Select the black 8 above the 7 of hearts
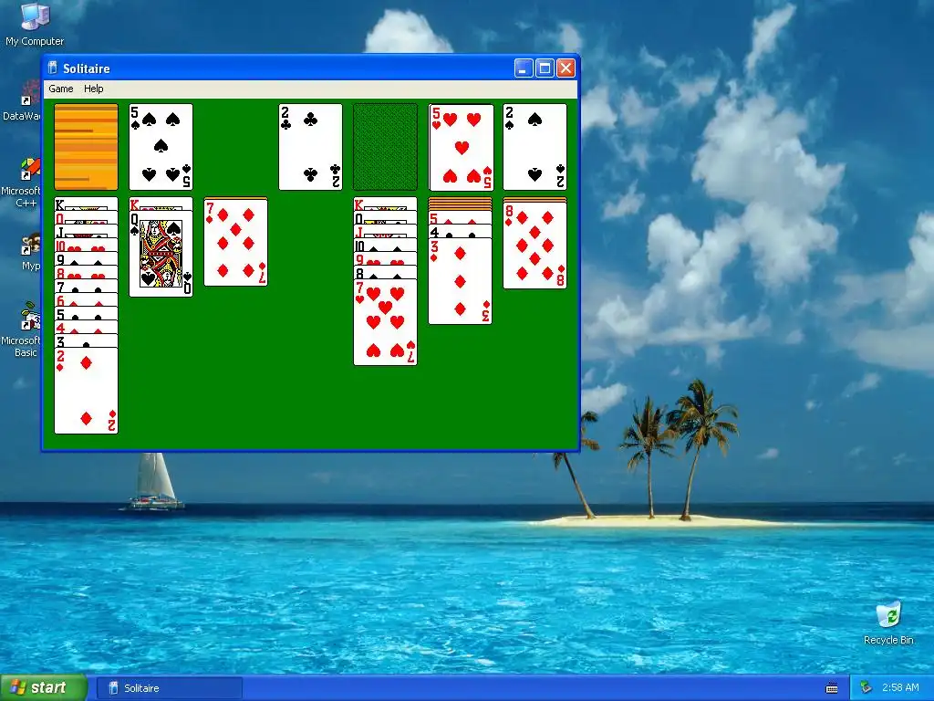934x701 pixels. (x=386, y=273)
